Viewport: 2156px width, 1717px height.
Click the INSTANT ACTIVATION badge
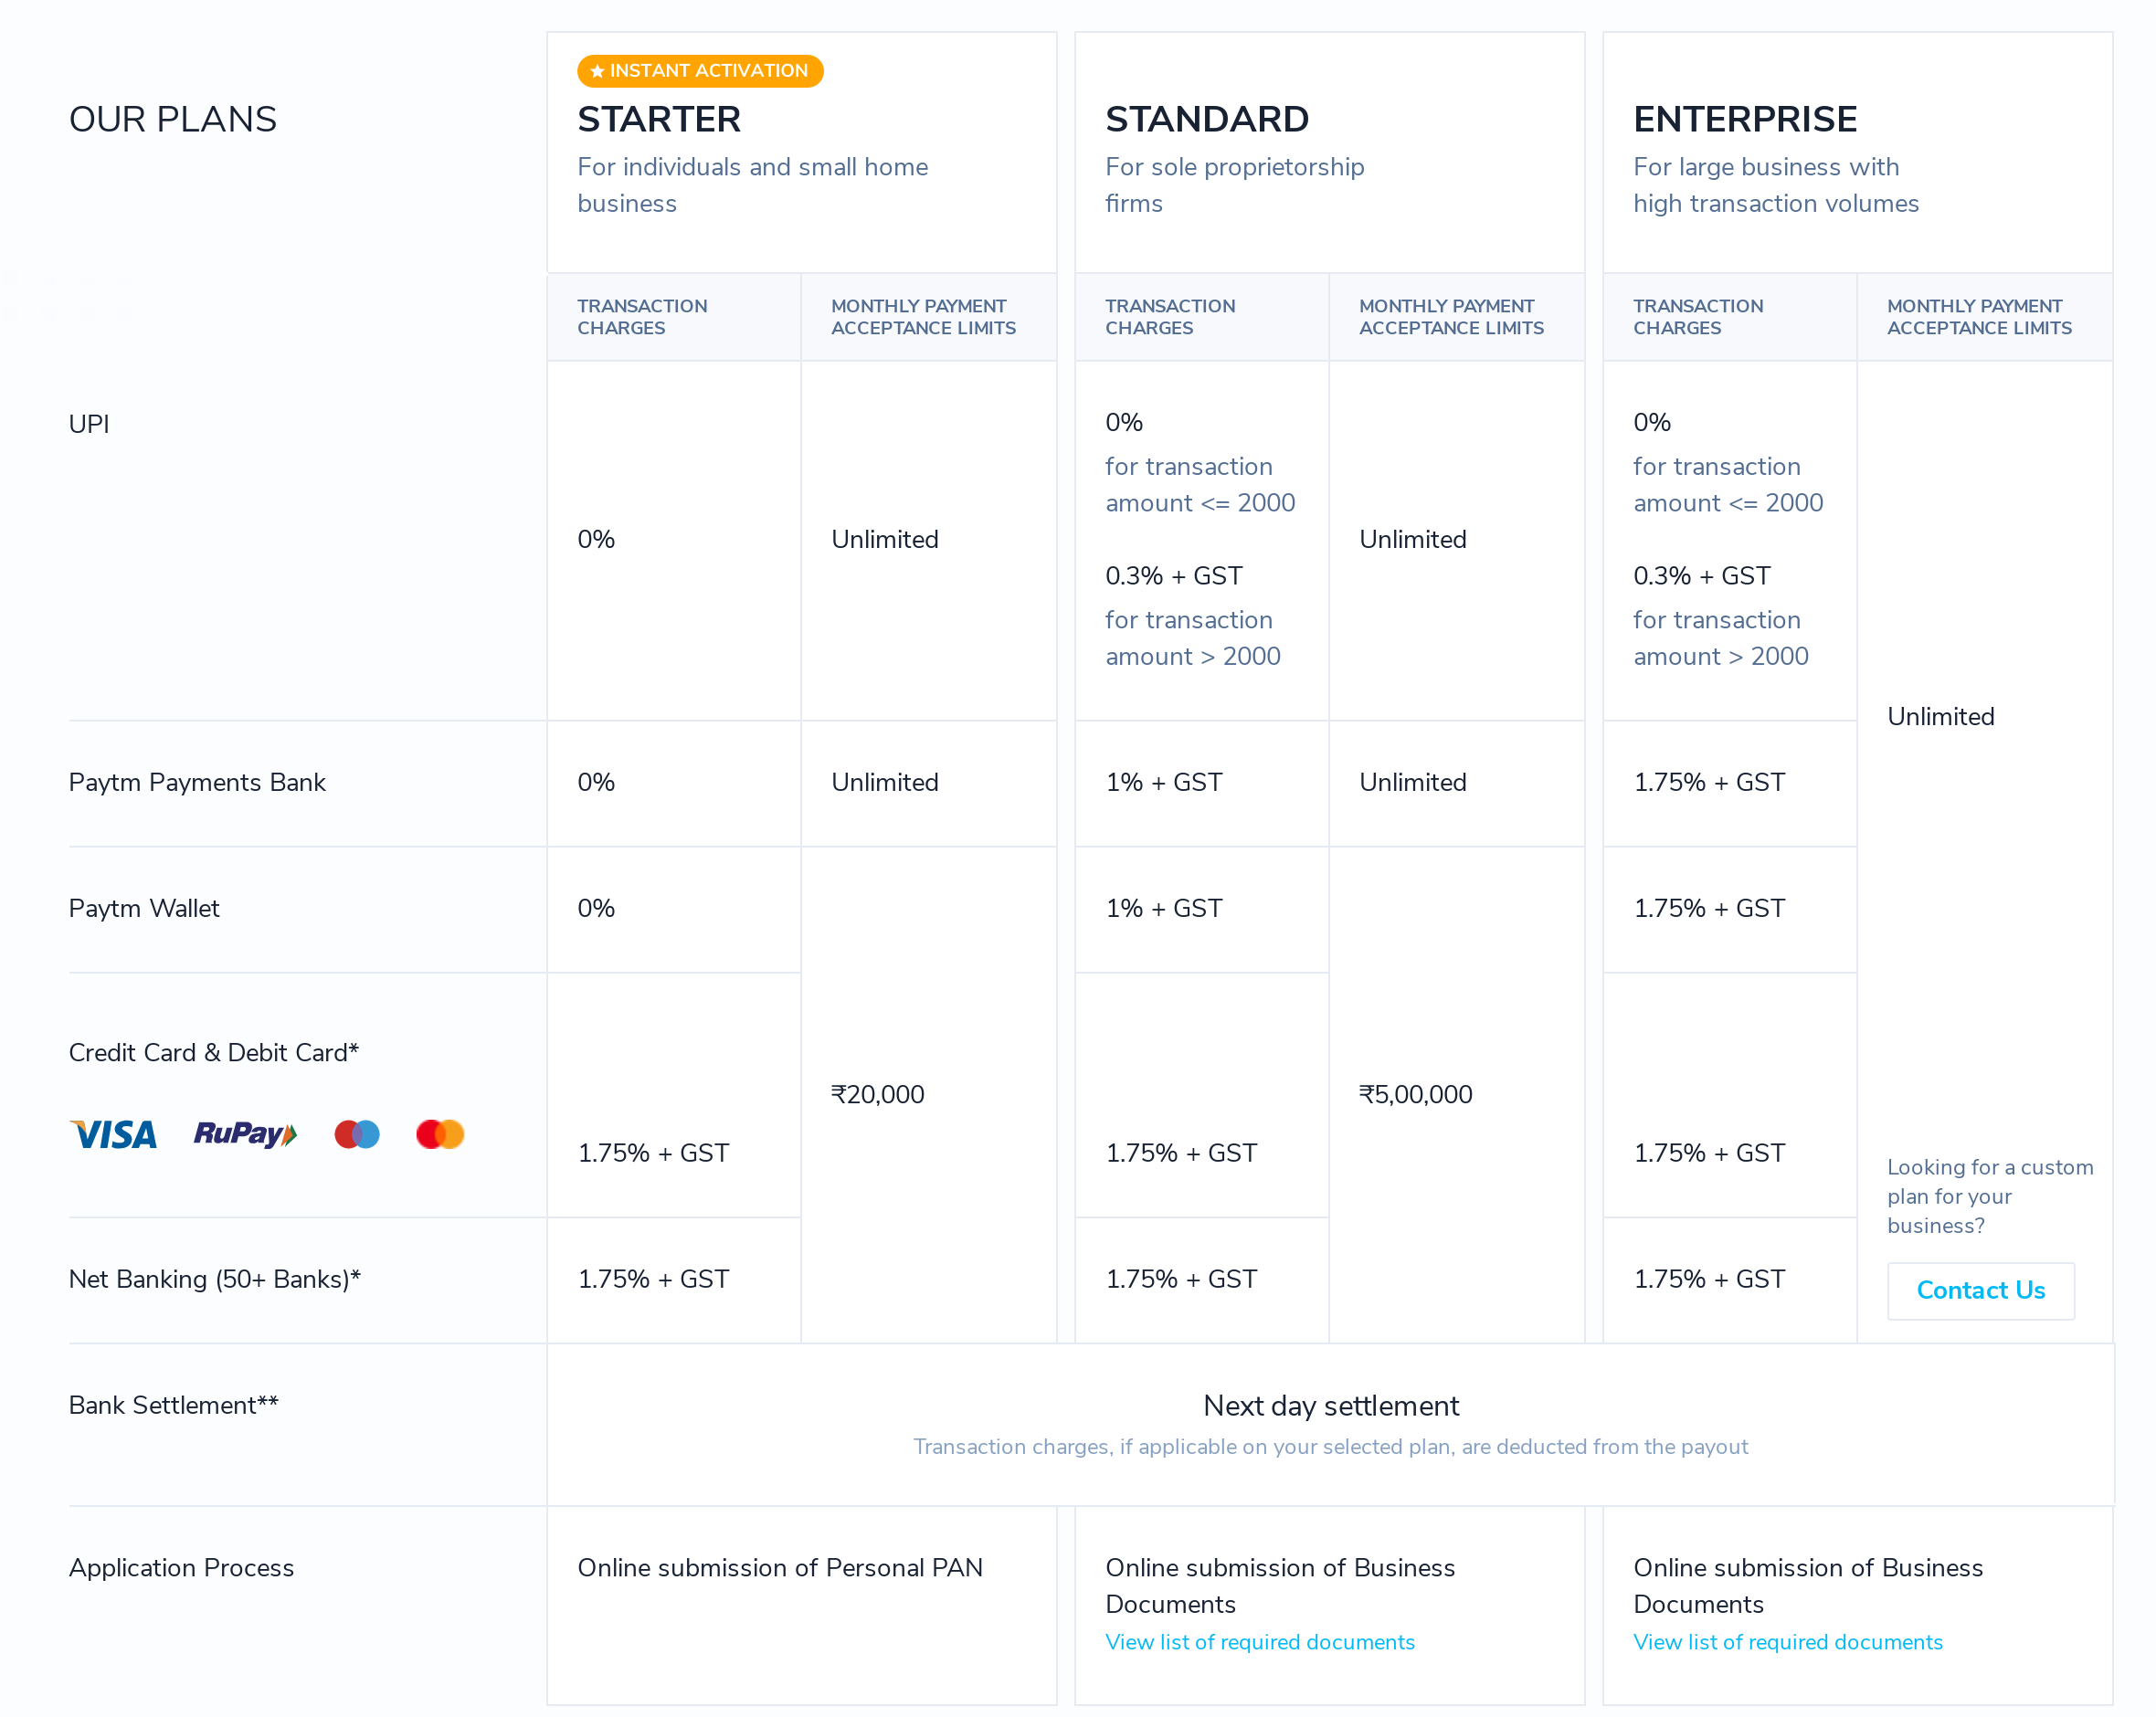click(699, 70)
